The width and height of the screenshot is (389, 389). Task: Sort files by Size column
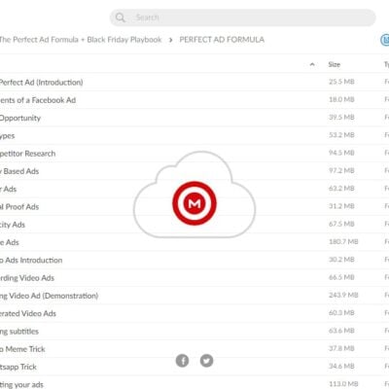pos(335,64)
